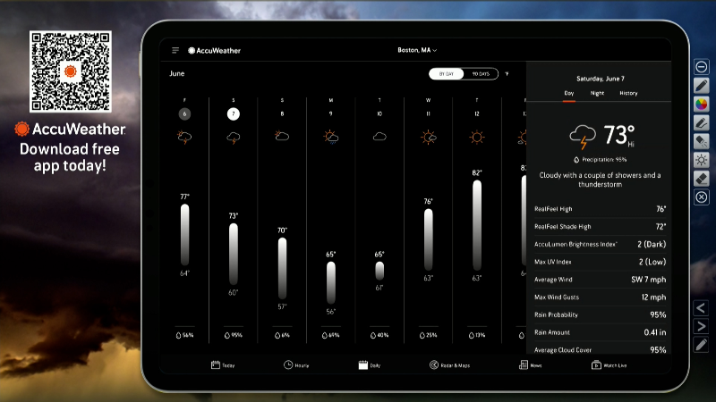This screenshot has height=402, width=716.
Task: Open Watch Live
Action: coord(609,365)
